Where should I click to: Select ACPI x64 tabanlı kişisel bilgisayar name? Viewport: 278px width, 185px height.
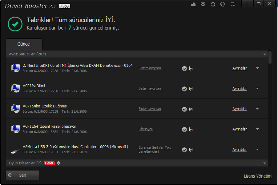coord(49,127)
